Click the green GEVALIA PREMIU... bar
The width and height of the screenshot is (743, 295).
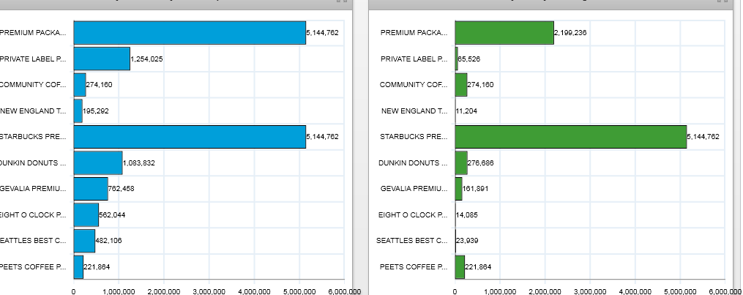pyautogui.click(x=458, y=189)
